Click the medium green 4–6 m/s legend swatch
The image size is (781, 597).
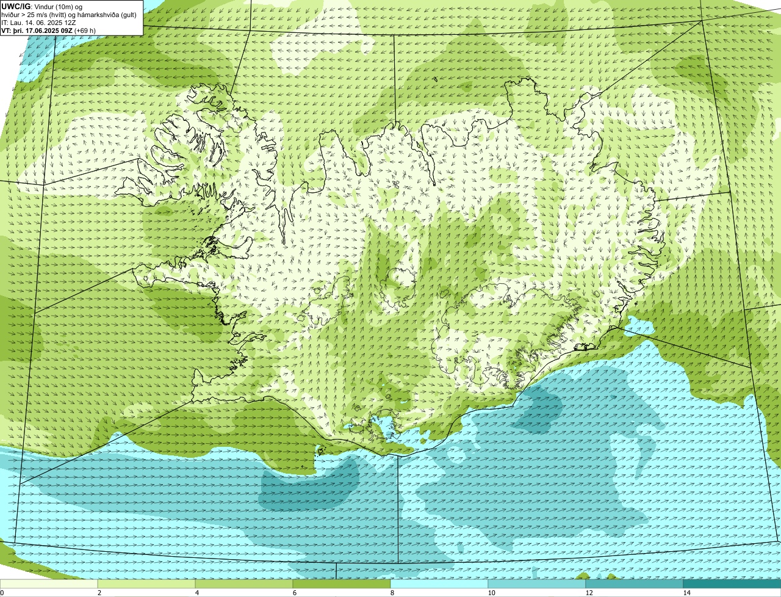coord(244,584)
